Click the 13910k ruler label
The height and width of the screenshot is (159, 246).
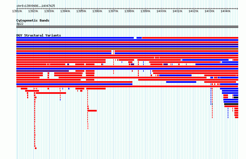click(x=17, y=11)
